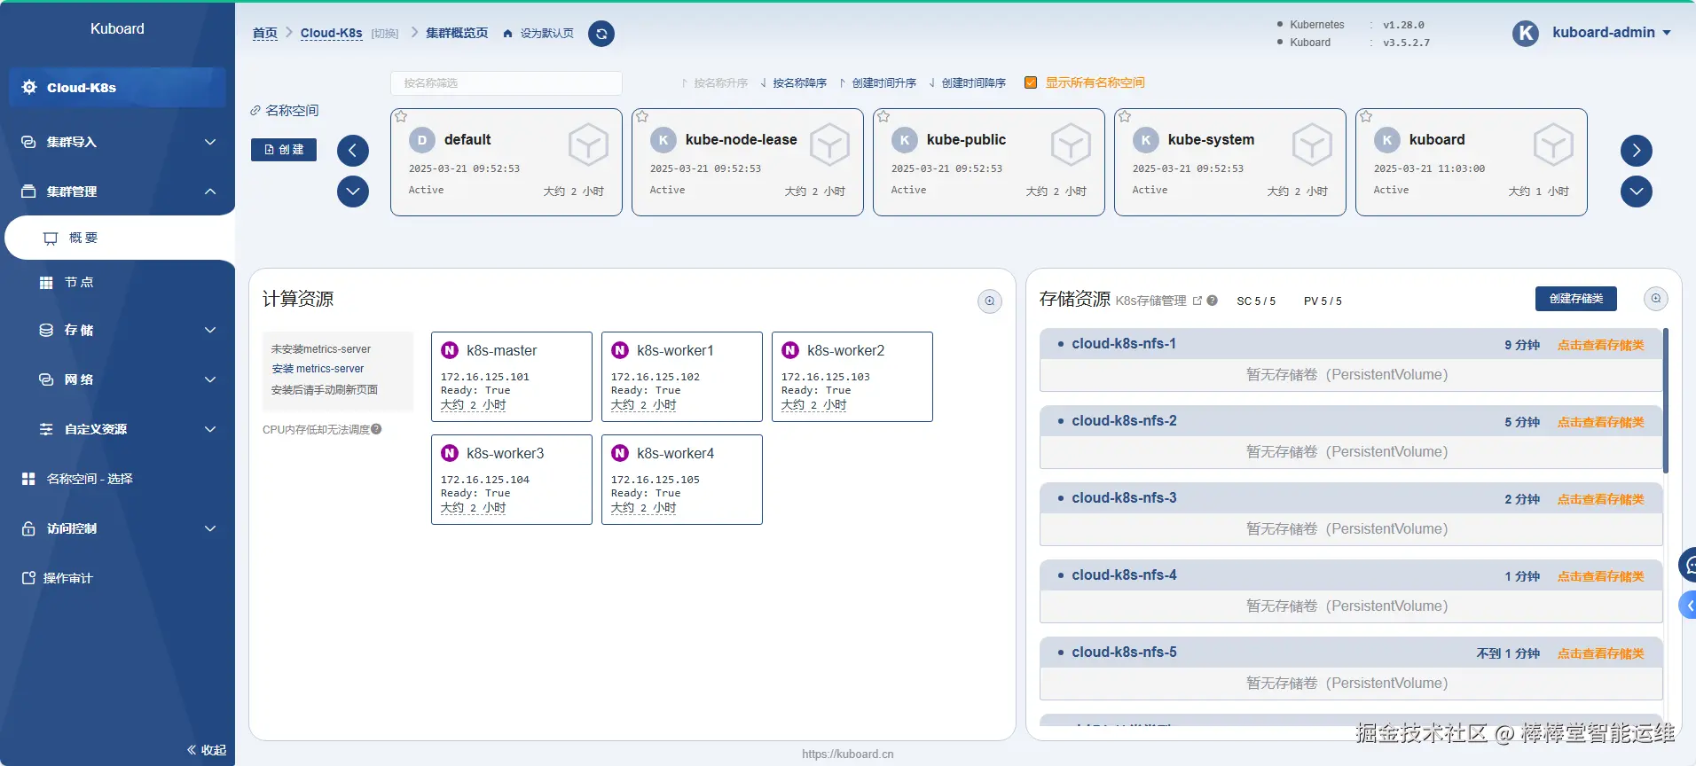The image size is (1696, 766).
Task: Click the help icon next to CPU内存低却无法调度
Action: [376, 429]
